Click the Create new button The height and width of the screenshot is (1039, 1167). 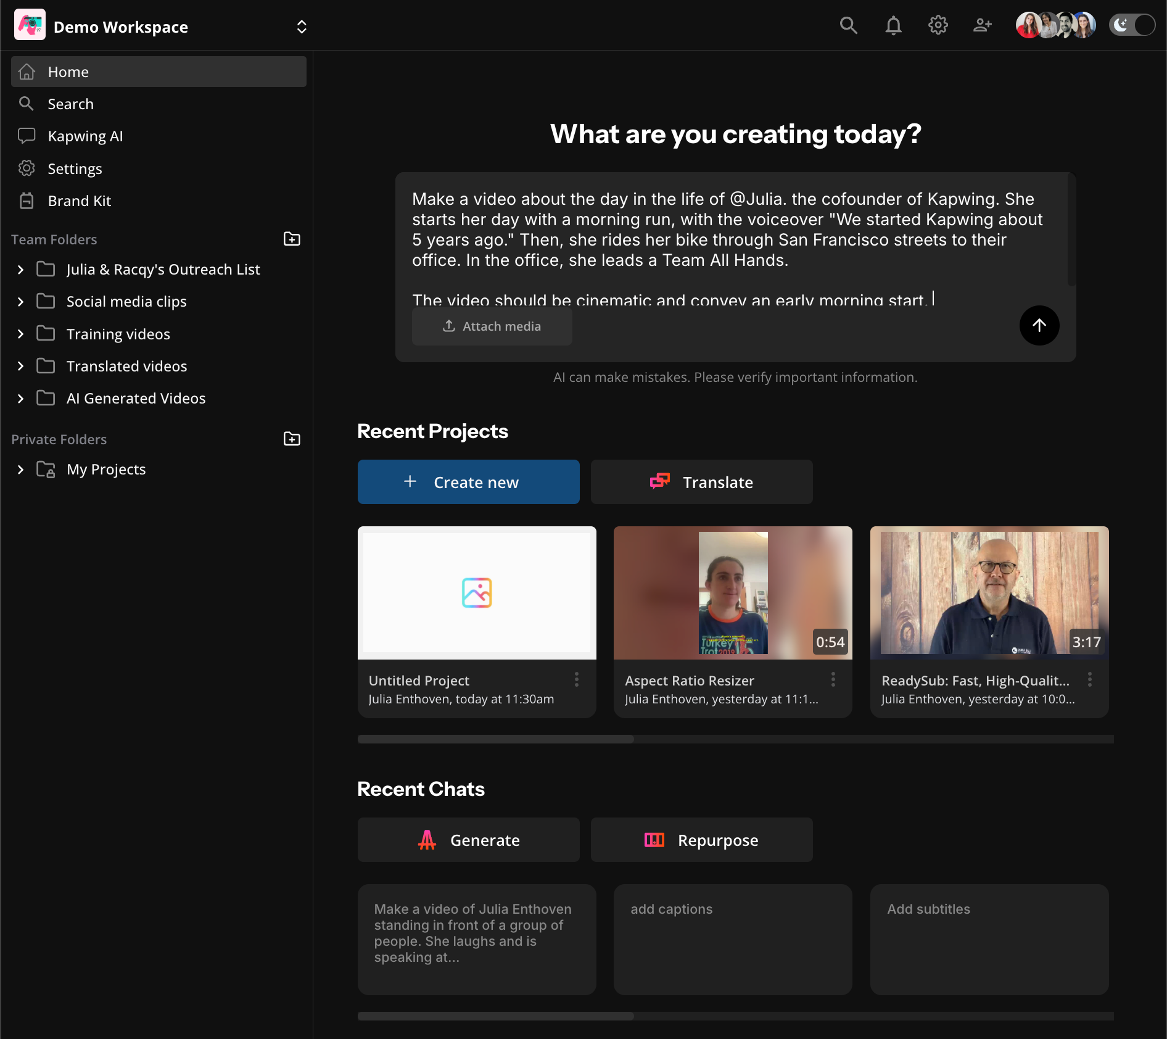click(x=468, y=482)
